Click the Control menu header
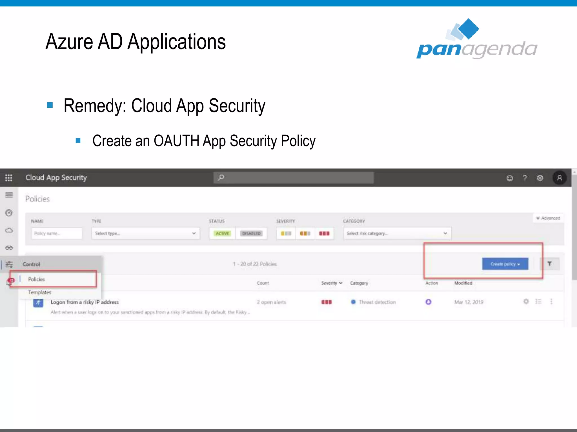The width and height of the screenshot is (577, 432). click(x=31, y=264)
